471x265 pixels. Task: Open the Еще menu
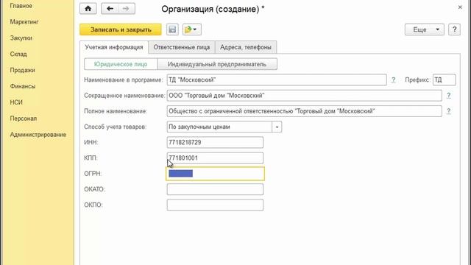point(424,29)
